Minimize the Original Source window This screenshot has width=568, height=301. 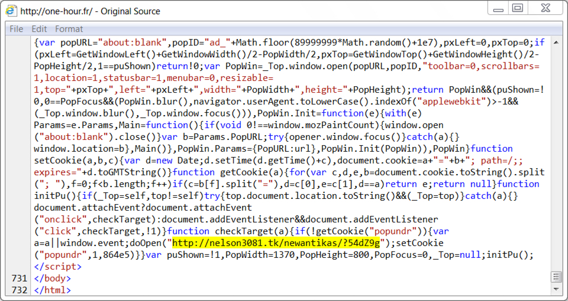(498, 9)
